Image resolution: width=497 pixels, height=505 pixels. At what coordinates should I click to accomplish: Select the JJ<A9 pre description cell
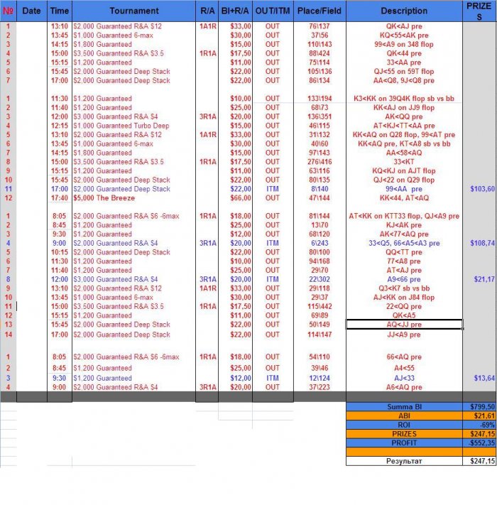tap(404, 335)
